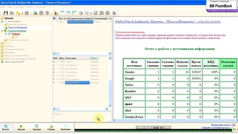Click the trash bin toolbar icon

pyautogui.click(x=114, y=13)
